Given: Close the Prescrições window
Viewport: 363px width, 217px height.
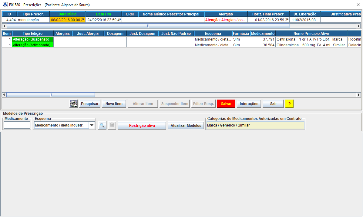Looking at the screenshot, I should coord(358,5).
